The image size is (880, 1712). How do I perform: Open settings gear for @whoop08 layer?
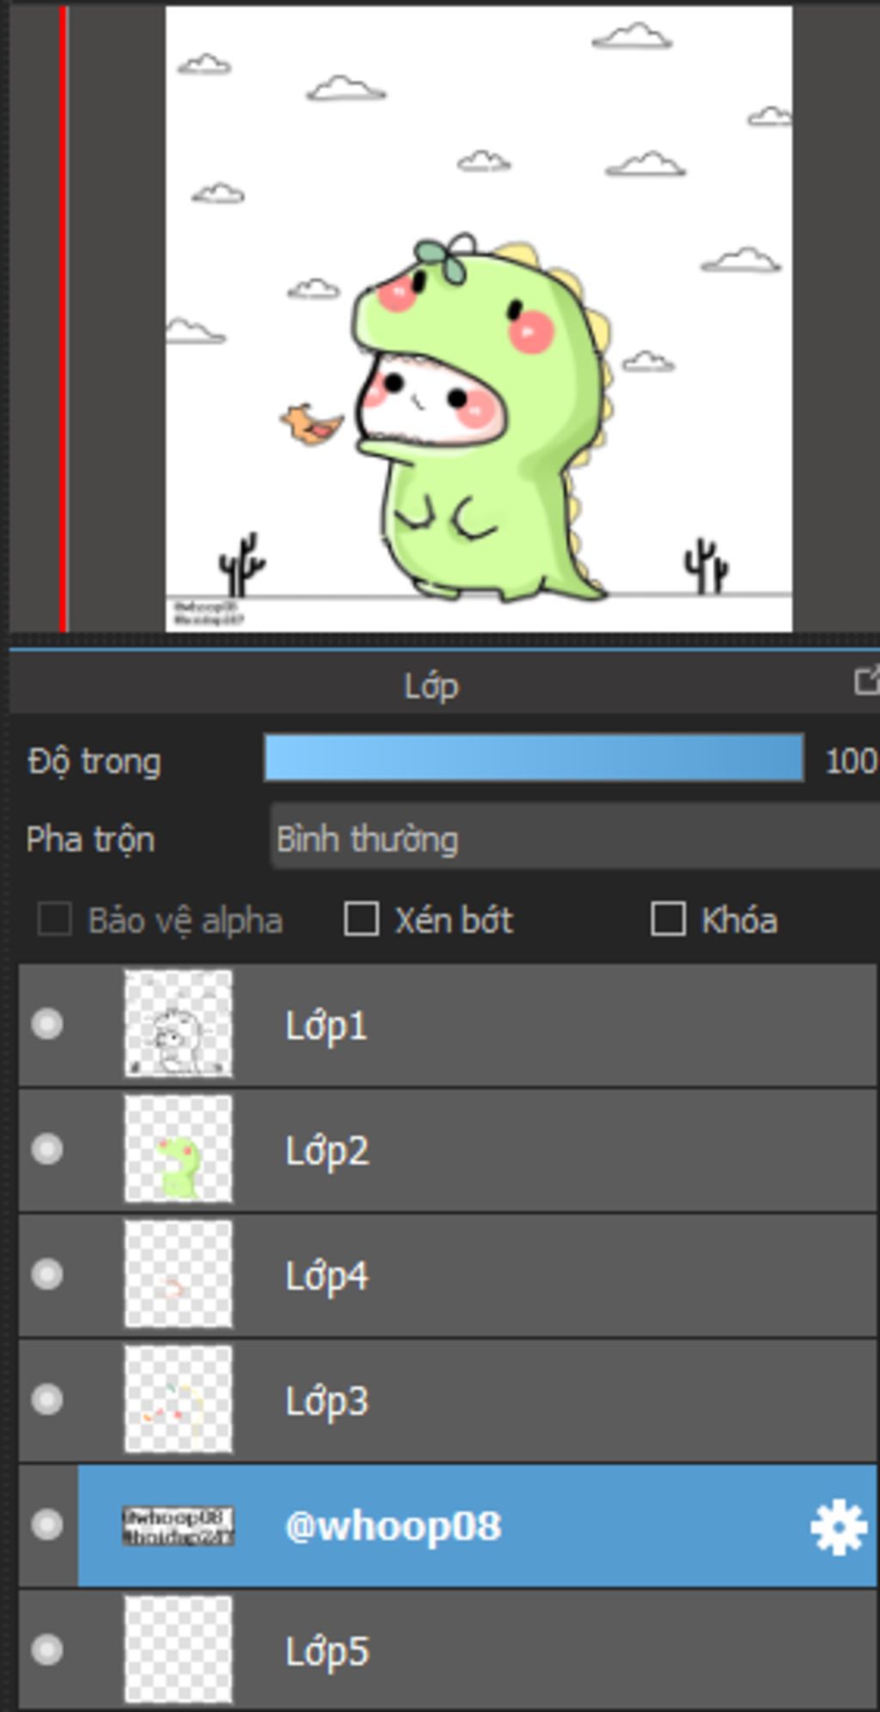click(837, 1526)
